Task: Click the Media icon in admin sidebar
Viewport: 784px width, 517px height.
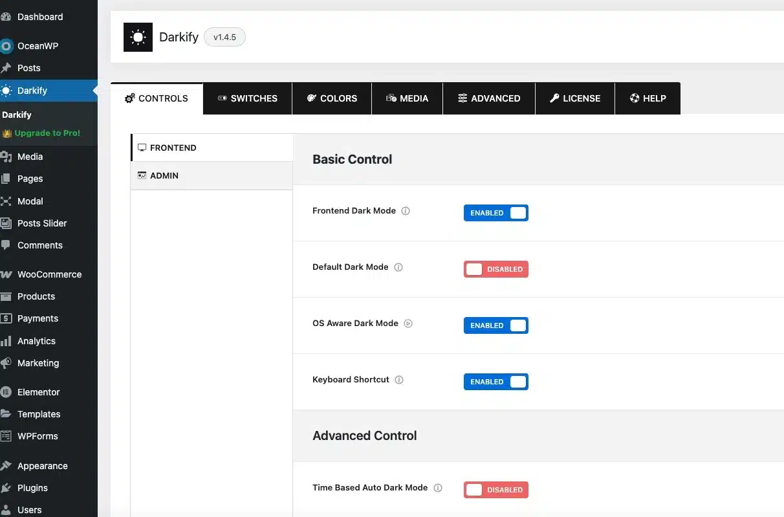Action: coord(6,157)
